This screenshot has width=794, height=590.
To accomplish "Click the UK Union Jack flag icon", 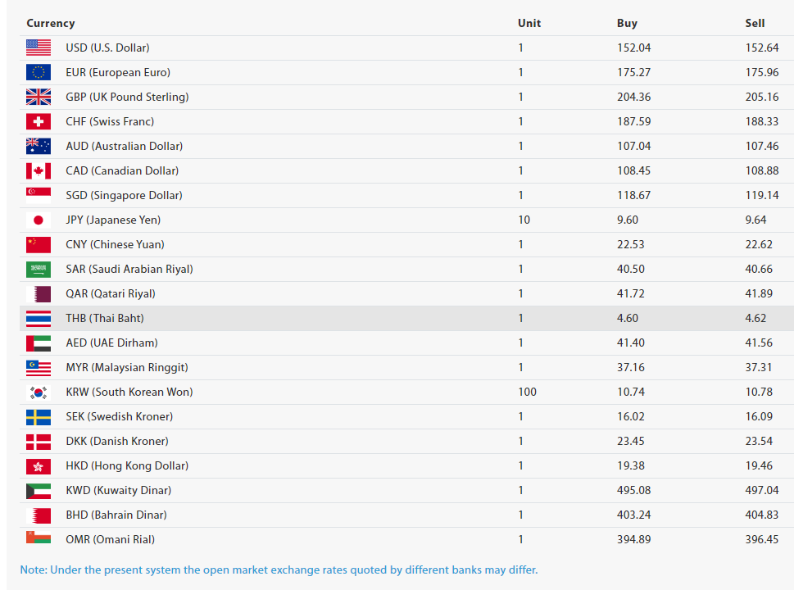I will [39, 97].
